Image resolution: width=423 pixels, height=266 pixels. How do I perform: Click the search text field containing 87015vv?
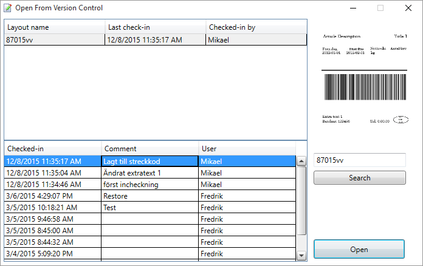click(x=359, y=160)
